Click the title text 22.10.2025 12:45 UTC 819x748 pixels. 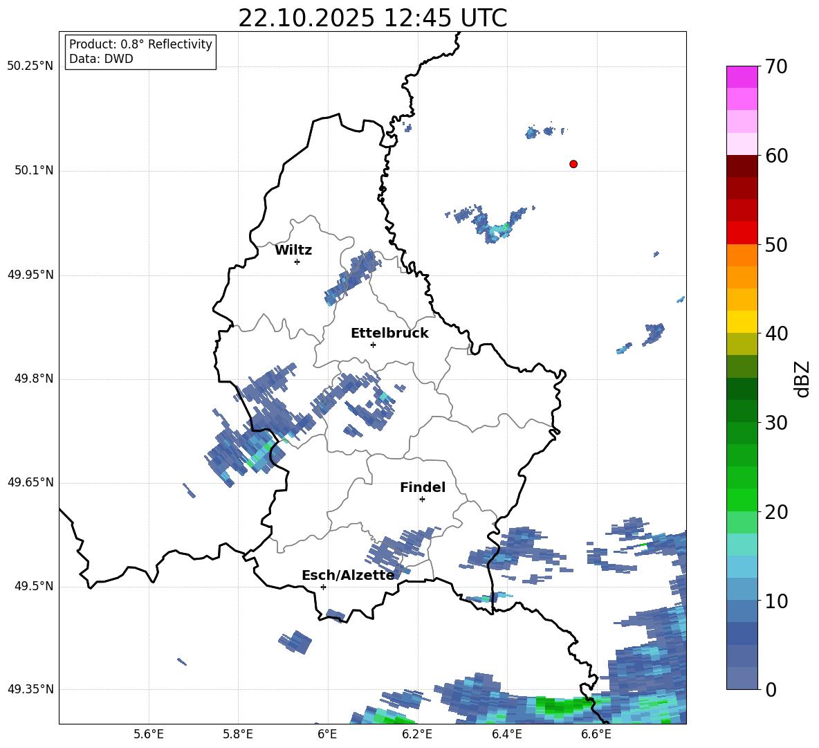372,18
